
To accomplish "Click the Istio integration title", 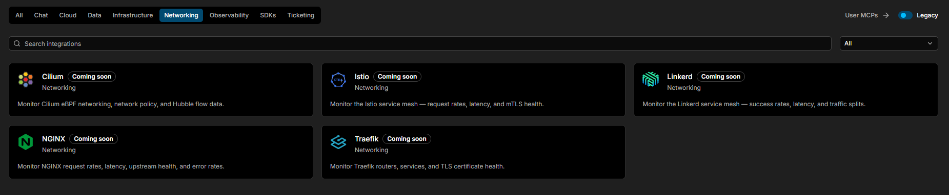I will [x=362, y=77].
